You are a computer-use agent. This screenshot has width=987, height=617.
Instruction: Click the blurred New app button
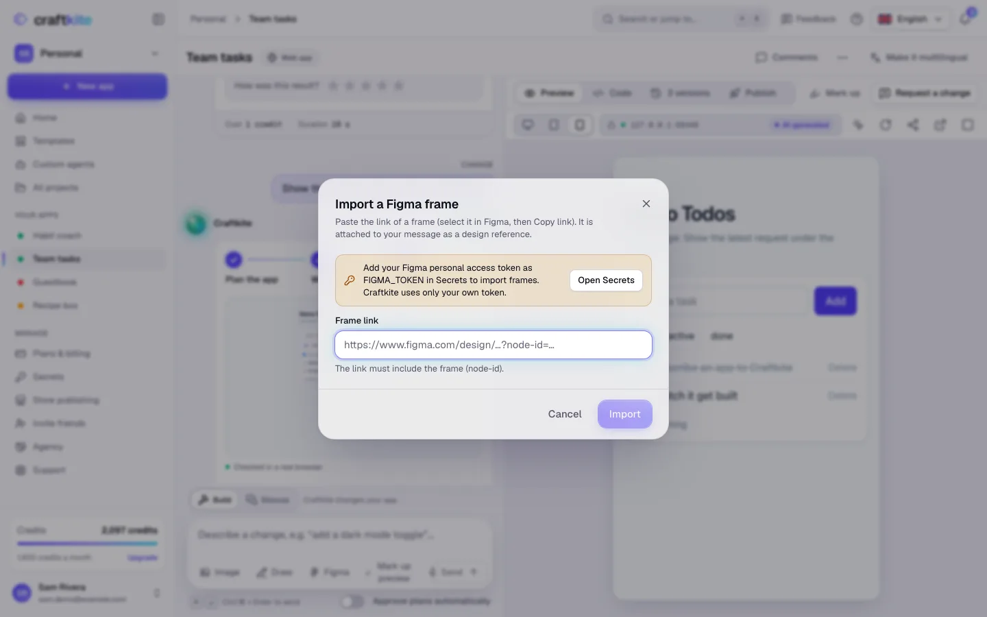coord(87,86)
